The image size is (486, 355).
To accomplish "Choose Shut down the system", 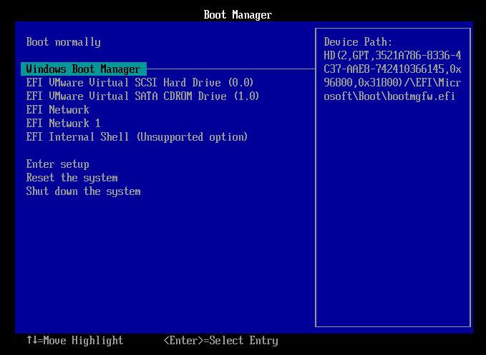I will pyautogui.click(x=83, y=191).
